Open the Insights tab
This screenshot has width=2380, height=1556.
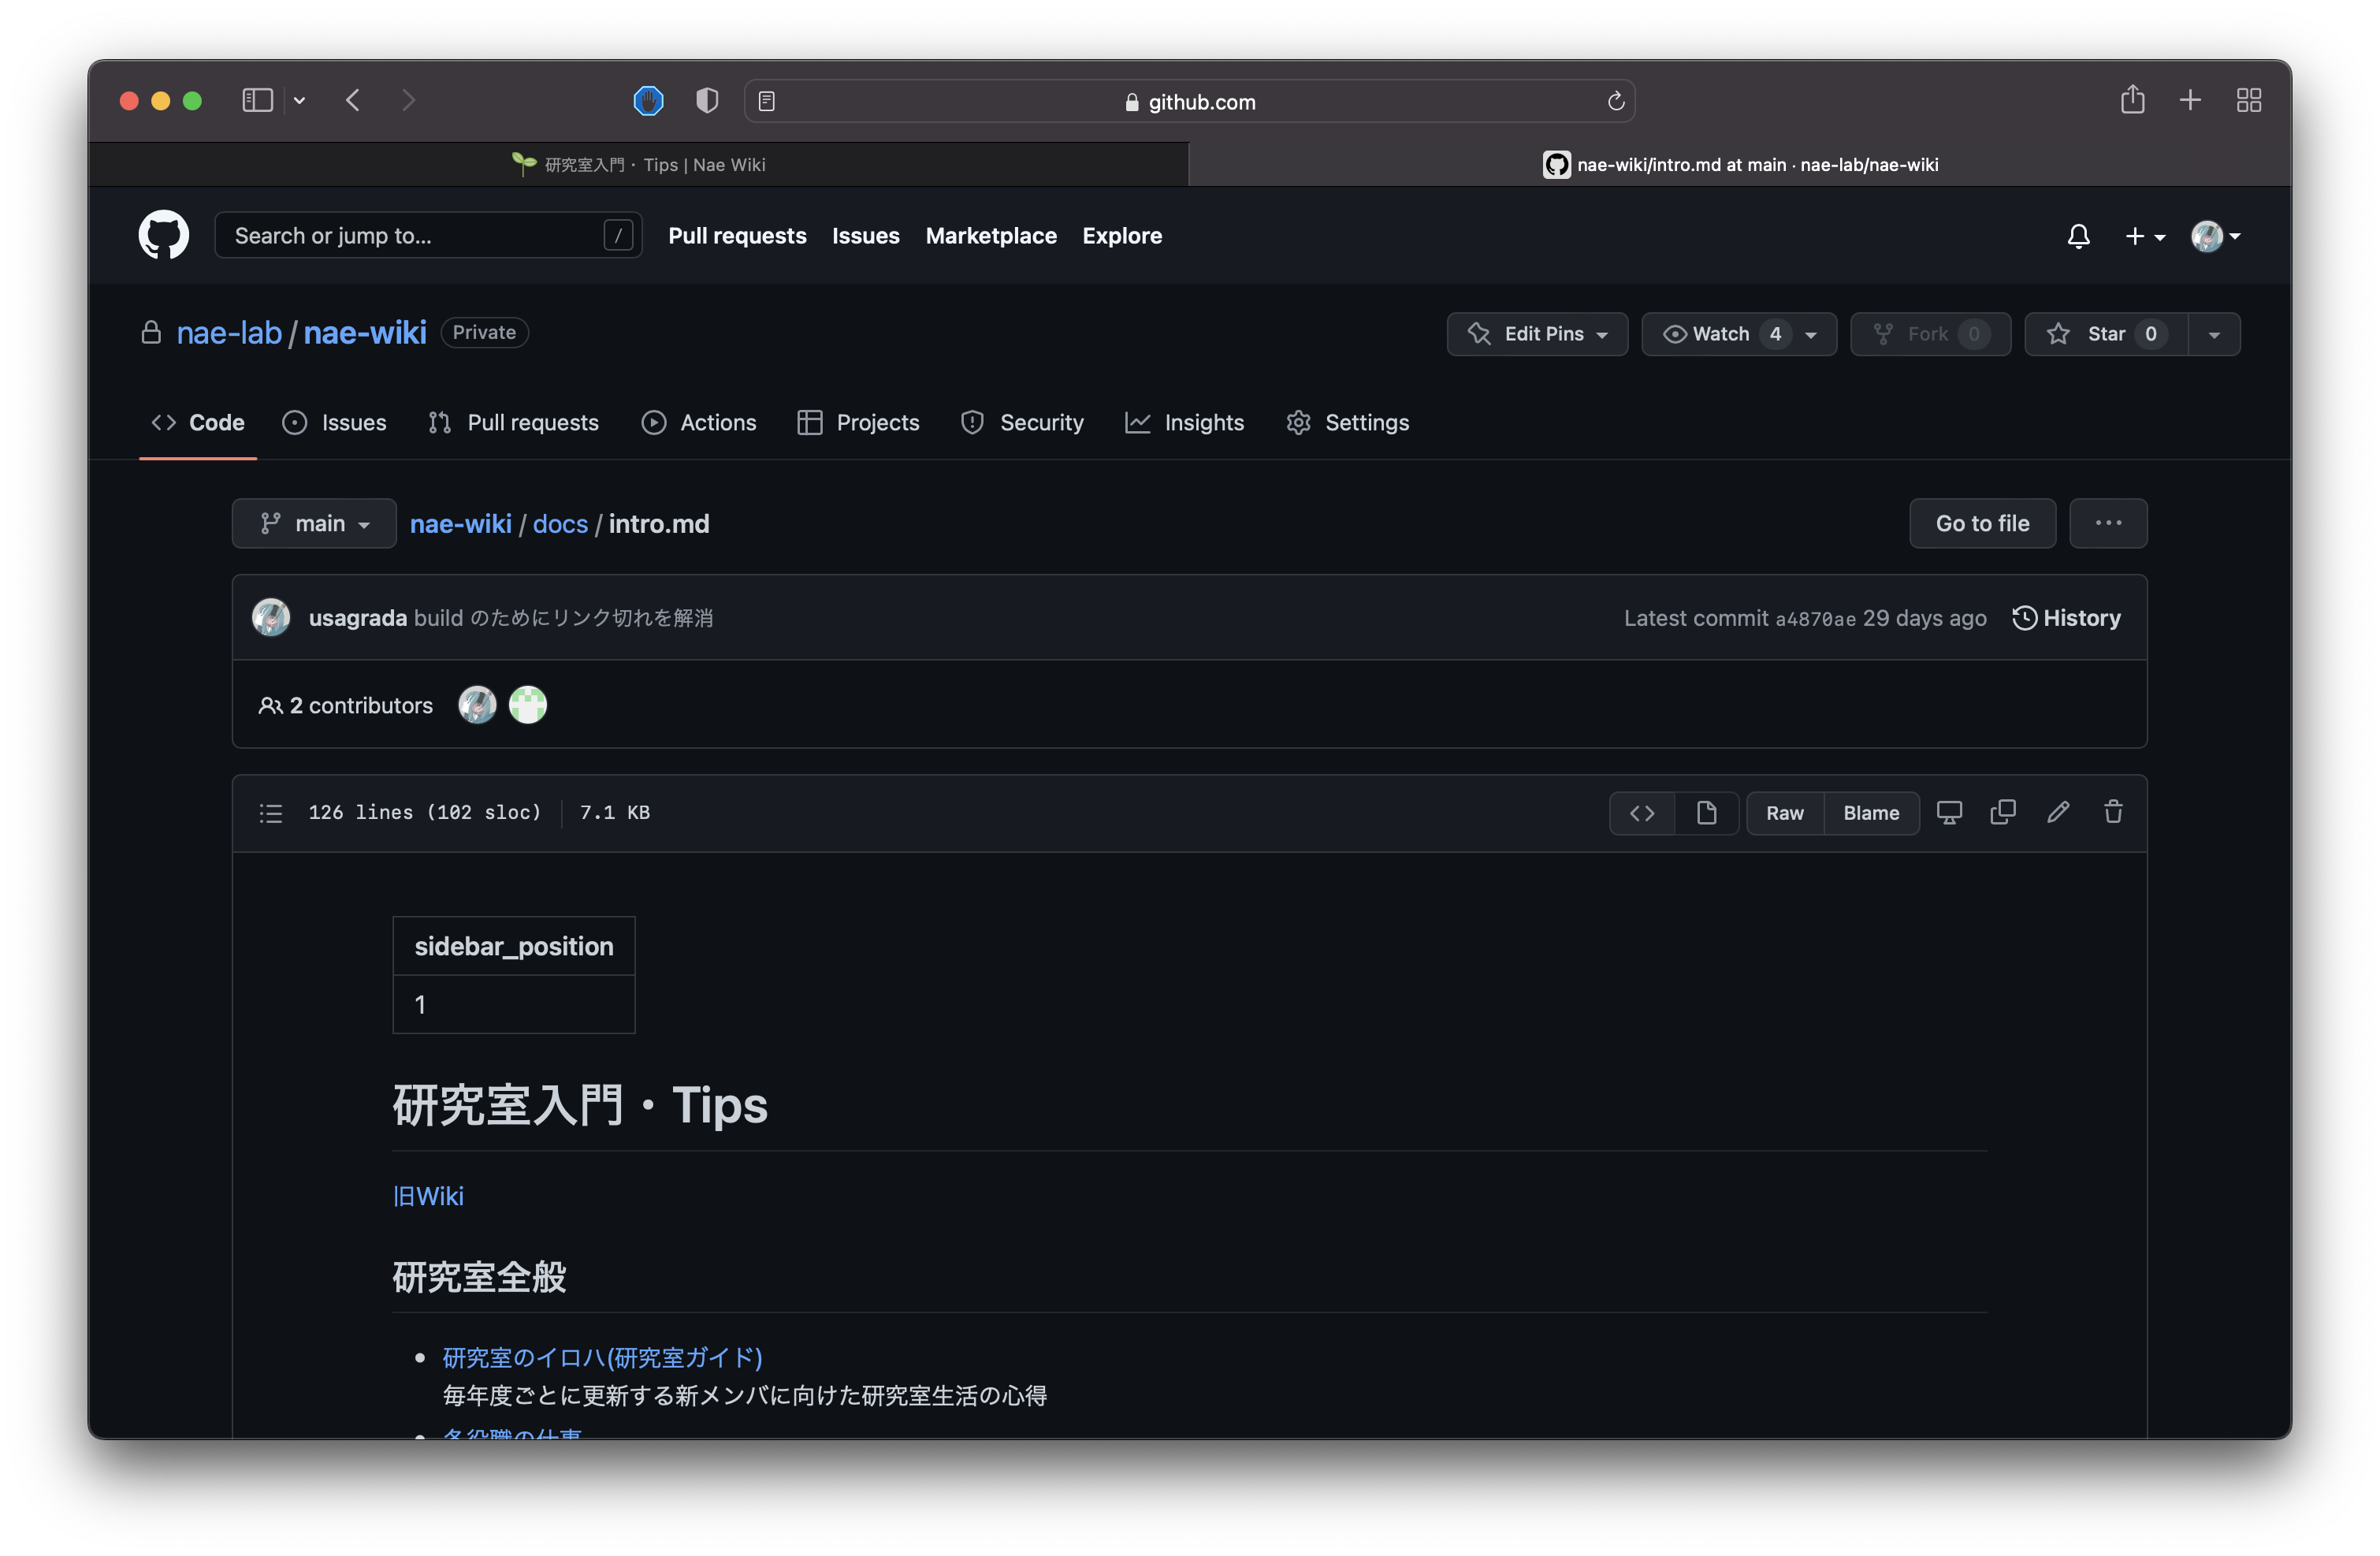[1185, 422]
